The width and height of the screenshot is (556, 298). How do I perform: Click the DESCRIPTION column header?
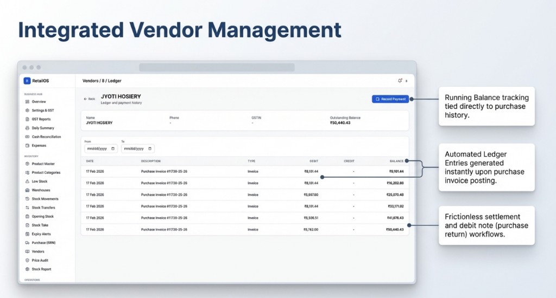[x=151, y=161]
